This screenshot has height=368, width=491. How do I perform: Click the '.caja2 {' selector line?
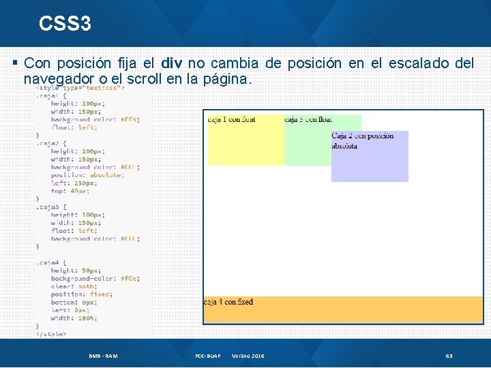pos(51,144)
